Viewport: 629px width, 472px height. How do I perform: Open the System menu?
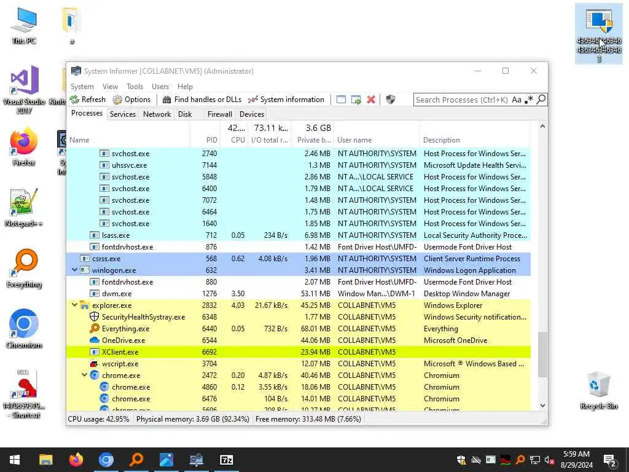[82, 86]
